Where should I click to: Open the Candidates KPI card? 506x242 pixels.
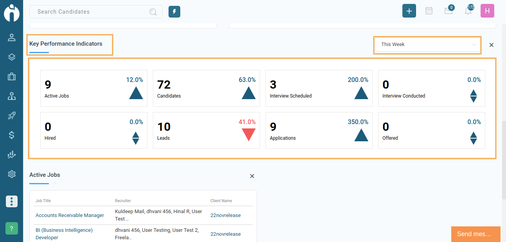click(x=206, y=88)
